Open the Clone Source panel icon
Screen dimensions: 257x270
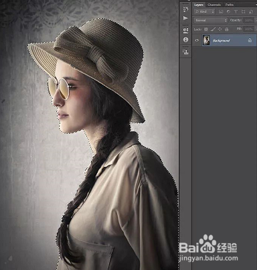point(185,52)
